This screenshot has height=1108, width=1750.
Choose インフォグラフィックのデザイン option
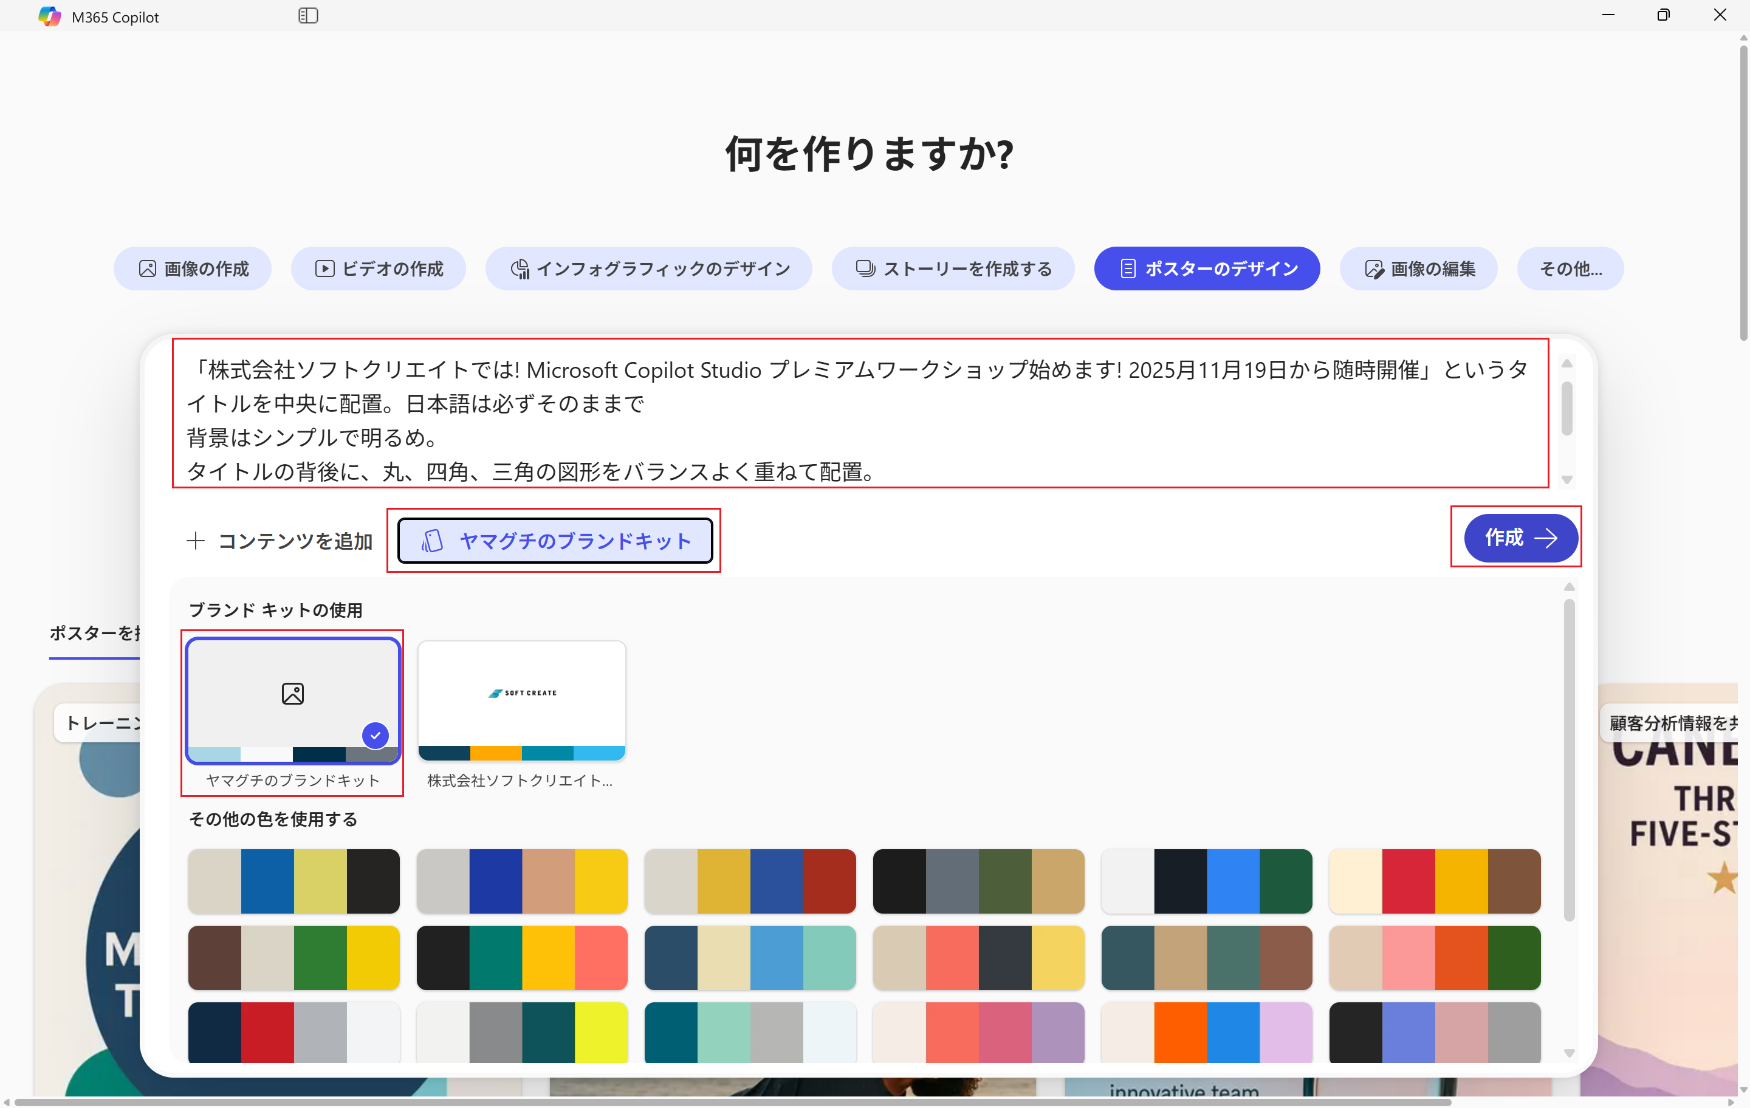coord(649,268)
